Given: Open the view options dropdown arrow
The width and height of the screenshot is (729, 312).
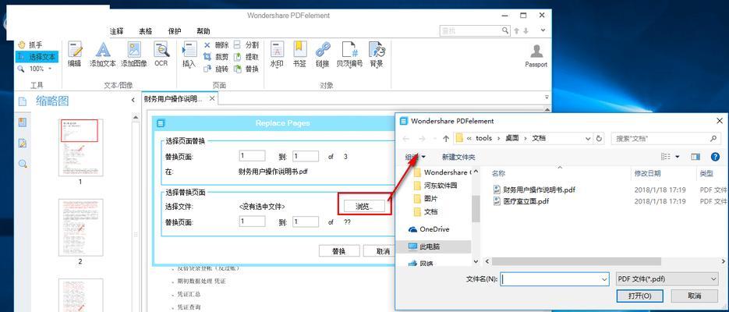Looking at the screenshot, I should pyautogui.click(x=677, y=157).
